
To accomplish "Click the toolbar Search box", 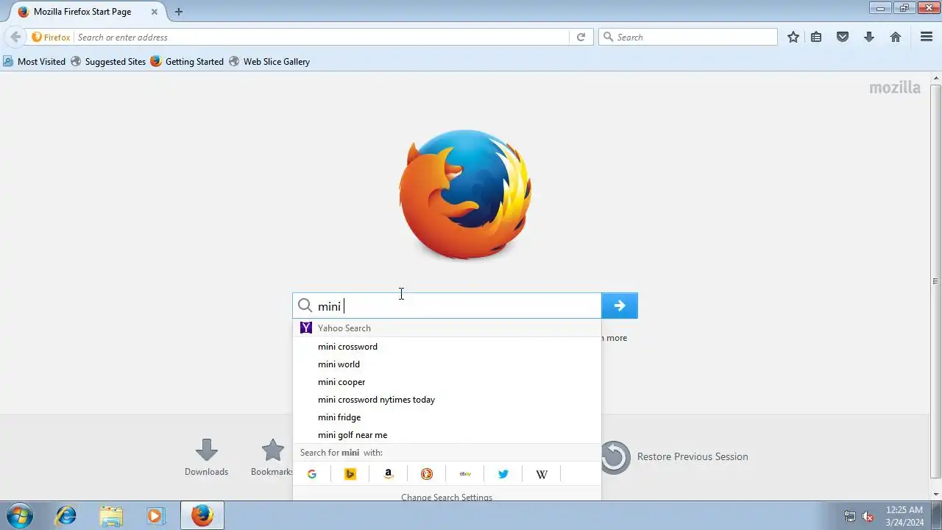I will pyautogui.click(x=688, y=37).
